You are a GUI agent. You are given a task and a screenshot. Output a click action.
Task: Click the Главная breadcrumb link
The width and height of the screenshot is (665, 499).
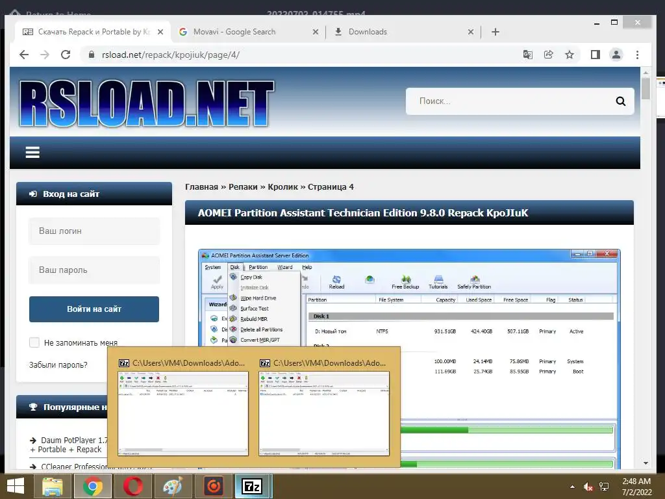tap(201, 186)
